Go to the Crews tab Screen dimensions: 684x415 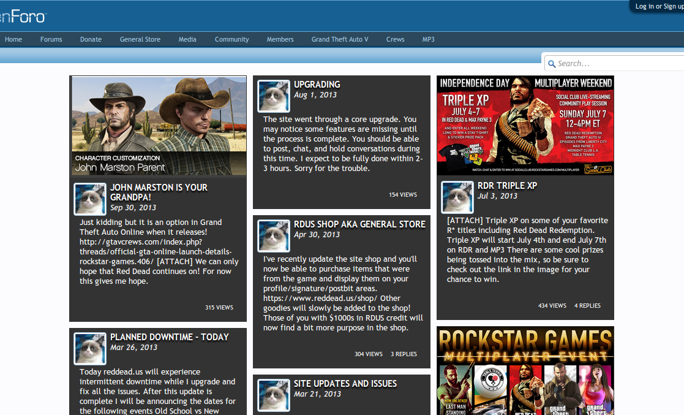click(395, 39)
